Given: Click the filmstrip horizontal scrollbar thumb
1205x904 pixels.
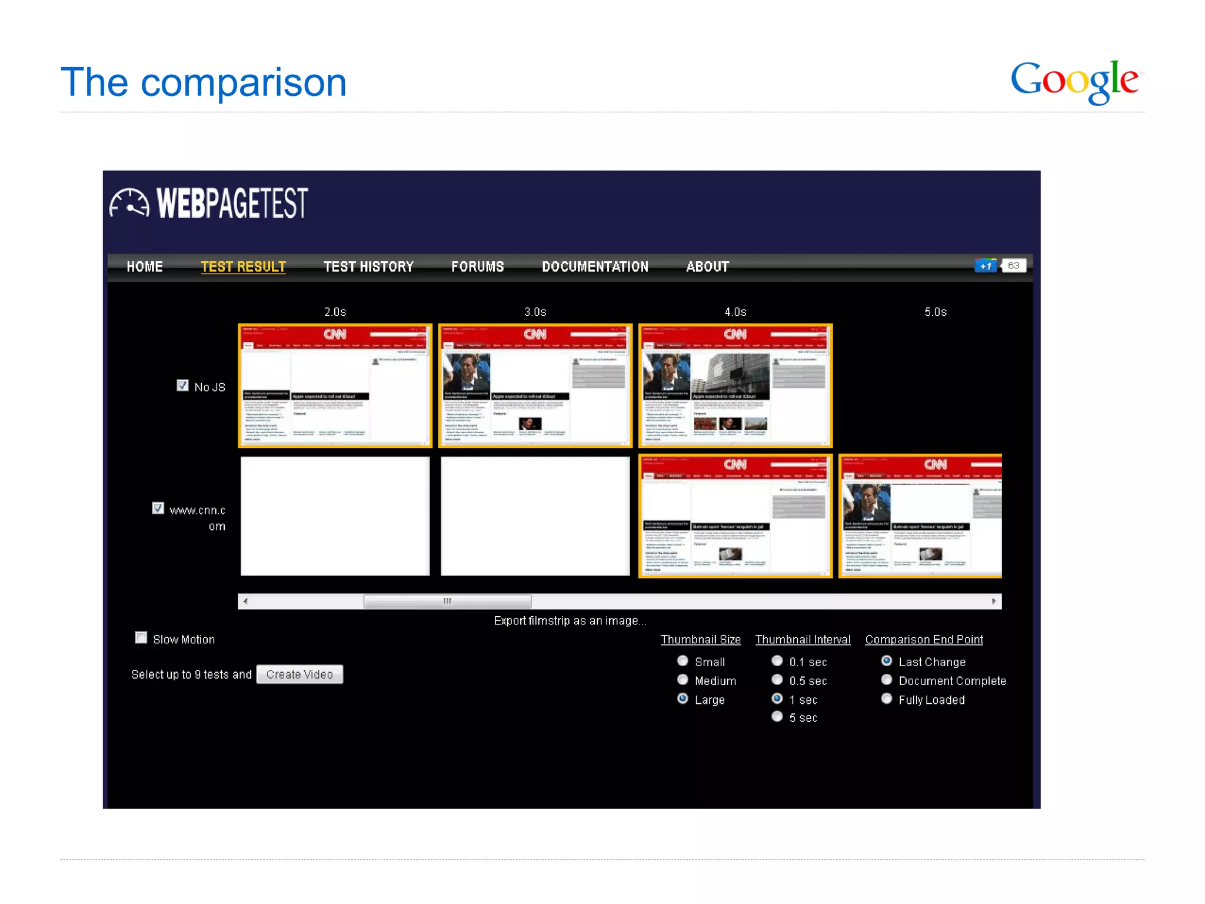Looking at the screenshot, I should 448,601.
